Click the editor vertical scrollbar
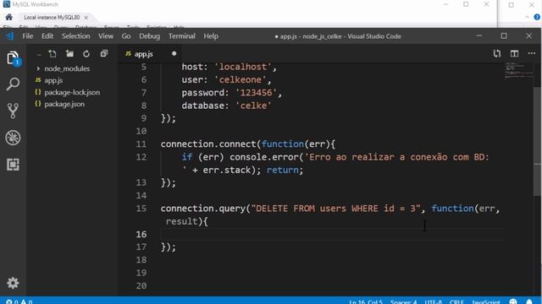Viewport: 542px width, 304px height. tap(538, 141)
